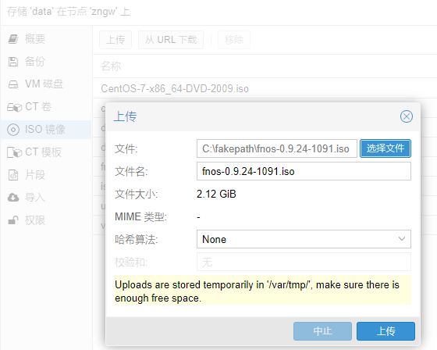The image size is (437, 350).
Task: Click the 名称 column header
Action: coord(111,66)
